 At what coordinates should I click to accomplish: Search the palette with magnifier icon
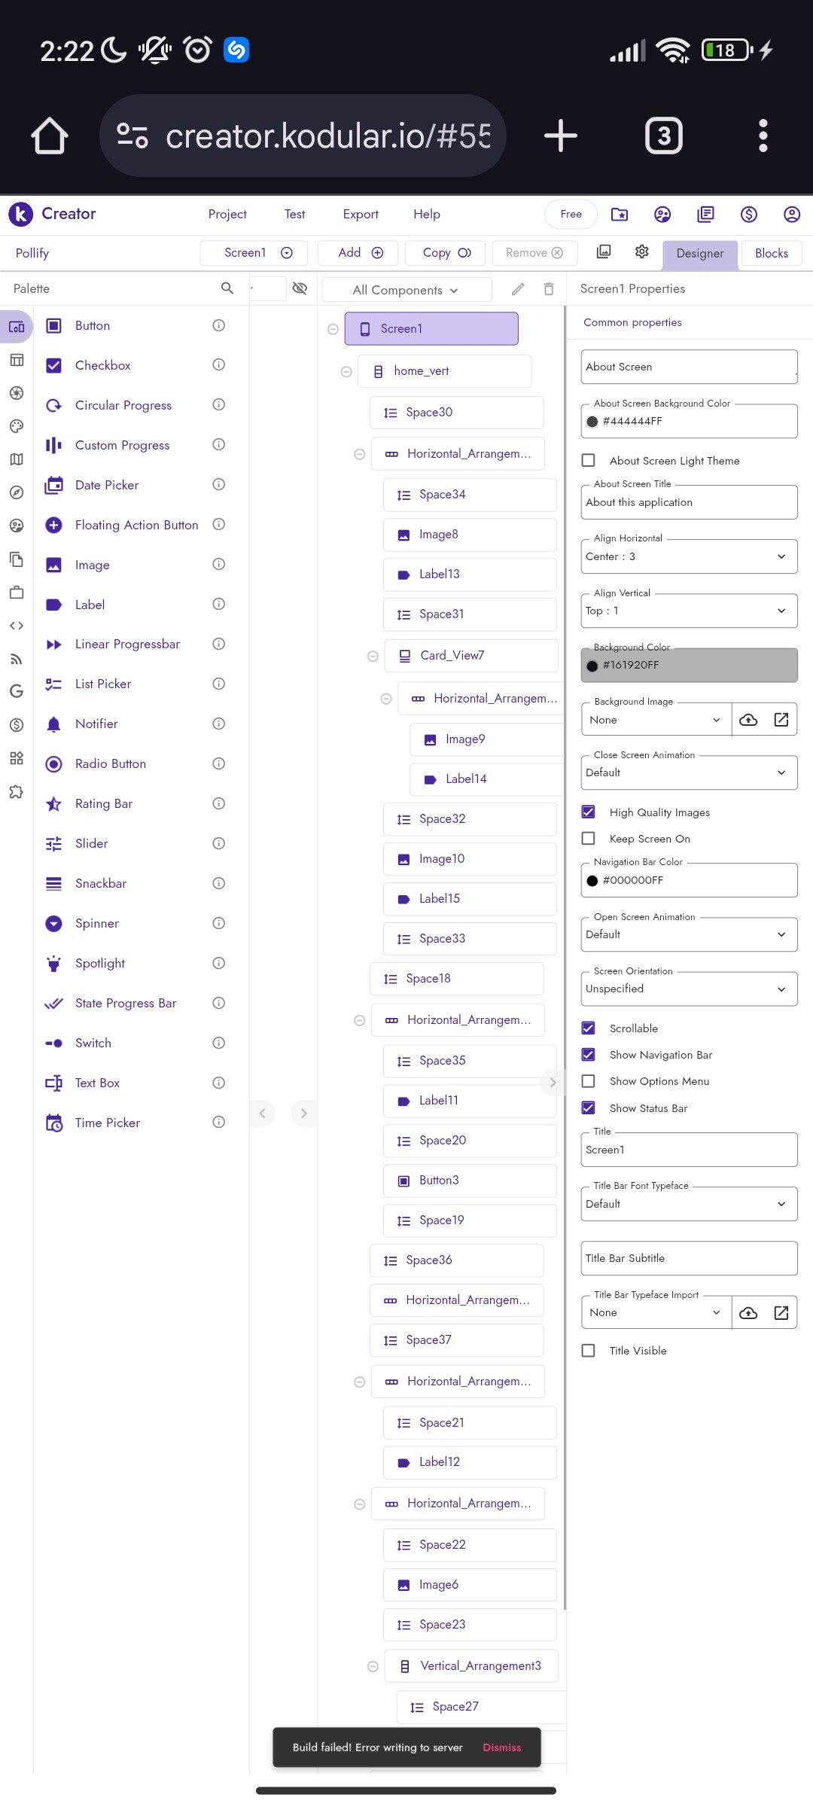point(227,288)
